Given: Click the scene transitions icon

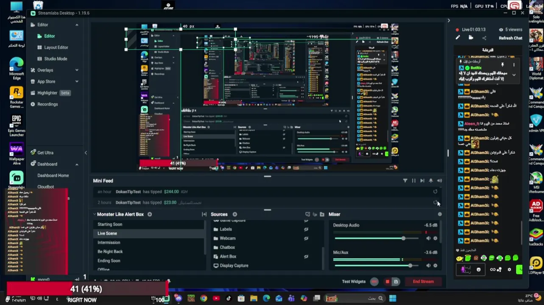Looking at the screenshot, I should coord(204,214).
